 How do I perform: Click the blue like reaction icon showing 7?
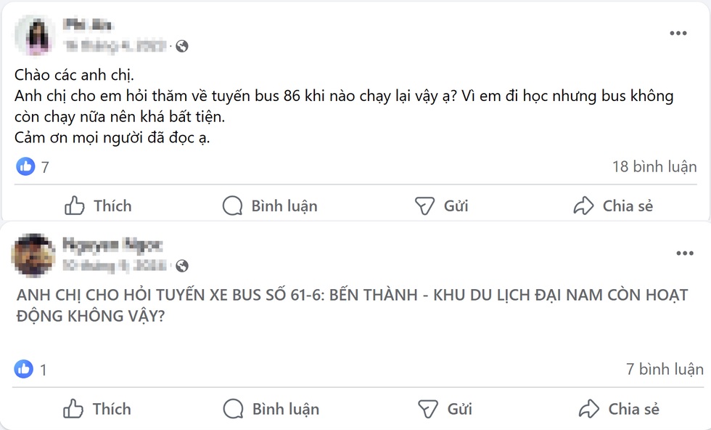[25, 167]
